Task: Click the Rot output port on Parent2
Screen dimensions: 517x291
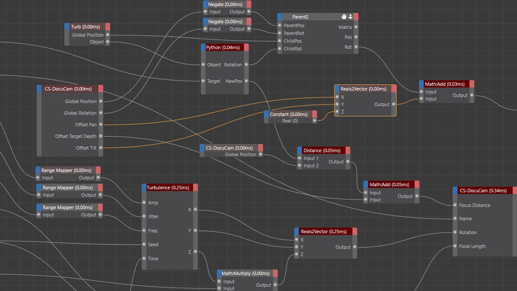Action: [x=356, y=47]
